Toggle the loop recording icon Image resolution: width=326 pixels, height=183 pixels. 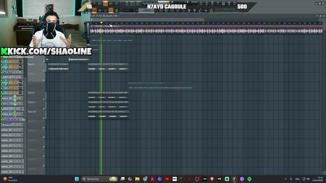click(x=117, y=4)
